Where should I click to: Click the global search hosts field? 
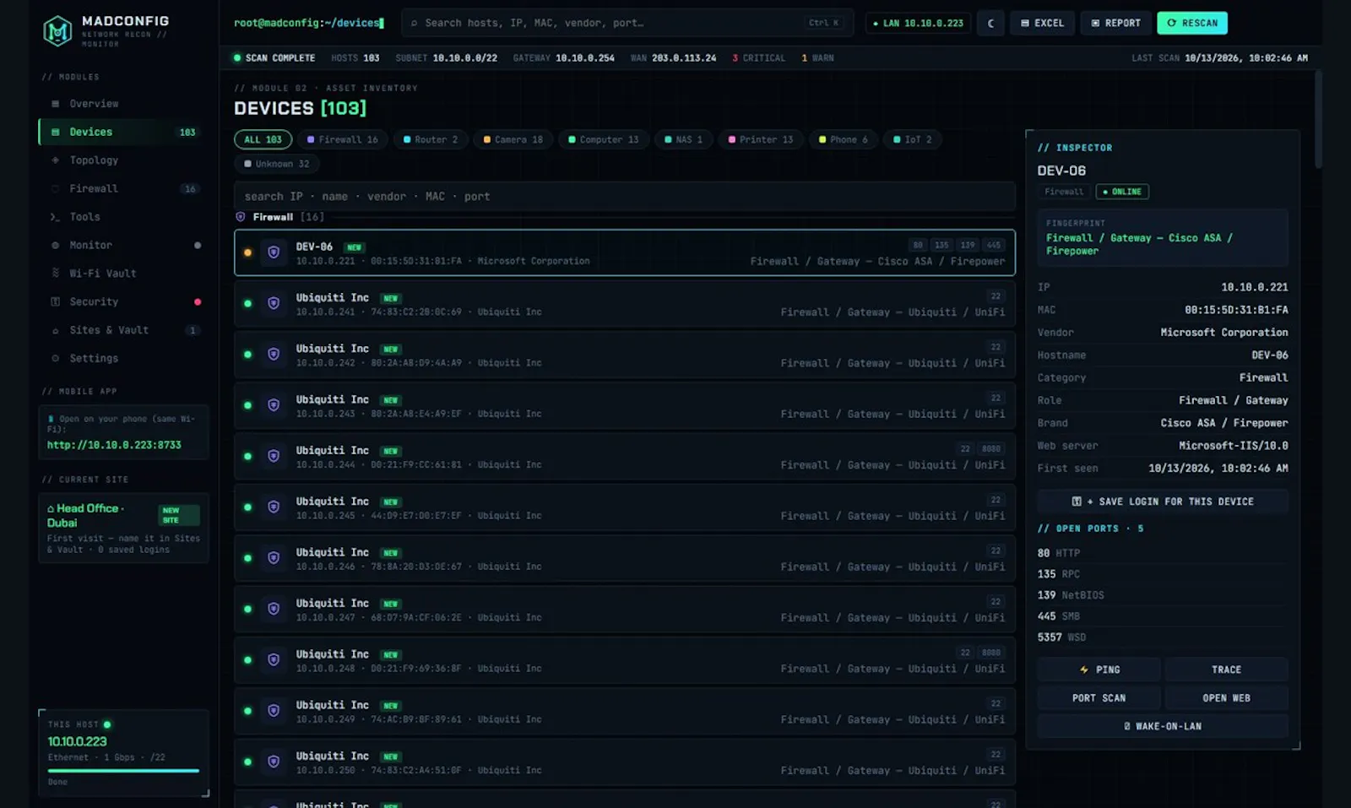coord(627,23)
